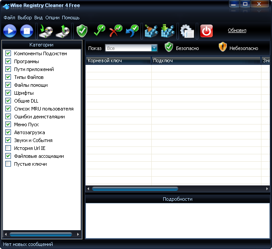This screenshot has width=272, height=249.
Task: Click the Небезопасно orange shield icon
Action: (223, 47)
